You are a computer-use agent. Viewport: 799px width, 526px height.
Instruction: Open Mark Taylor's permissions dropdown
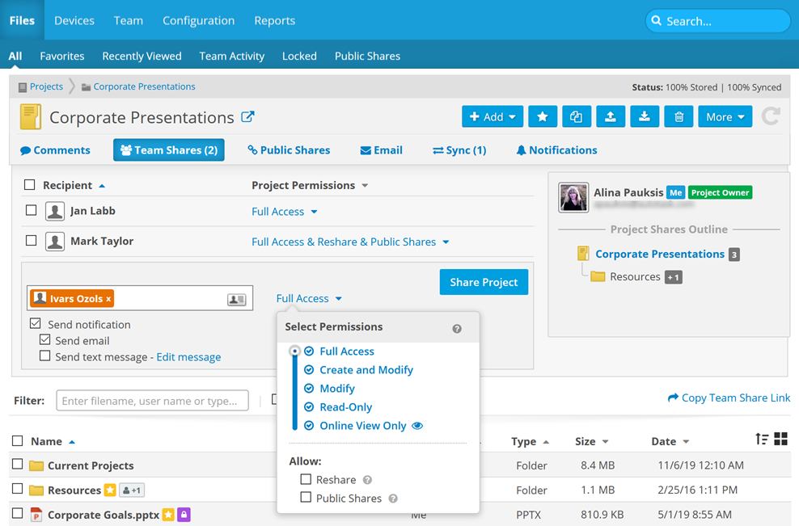(x=350, y=242)
